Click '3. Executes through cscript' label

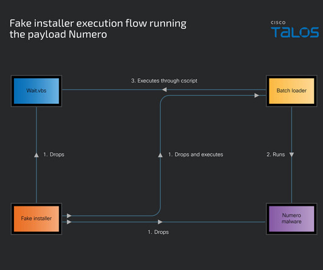tap(164, 81)
